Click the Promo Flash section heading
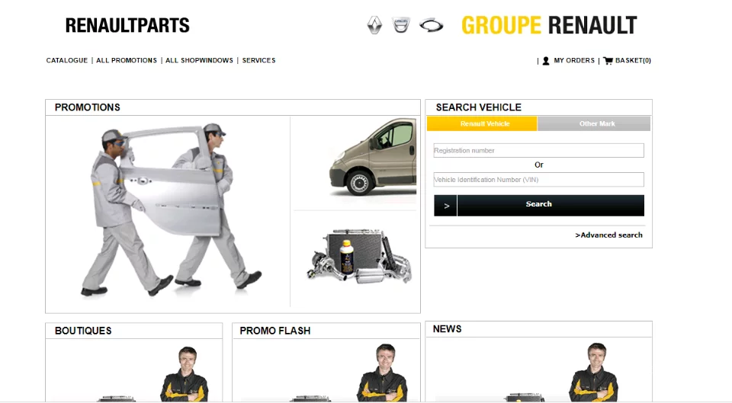This screenshot has height=403, width=732. [x=275, y=331]
